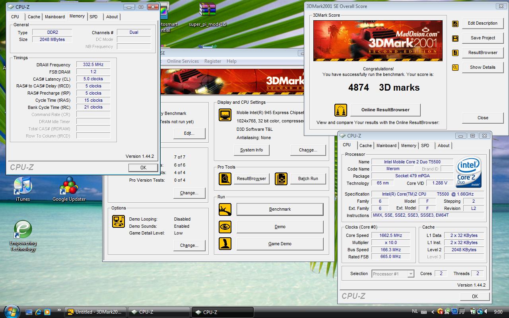Click the NL language indicator in tray
Viewport: 509px width, 318px height.
[x=415, y=312]
